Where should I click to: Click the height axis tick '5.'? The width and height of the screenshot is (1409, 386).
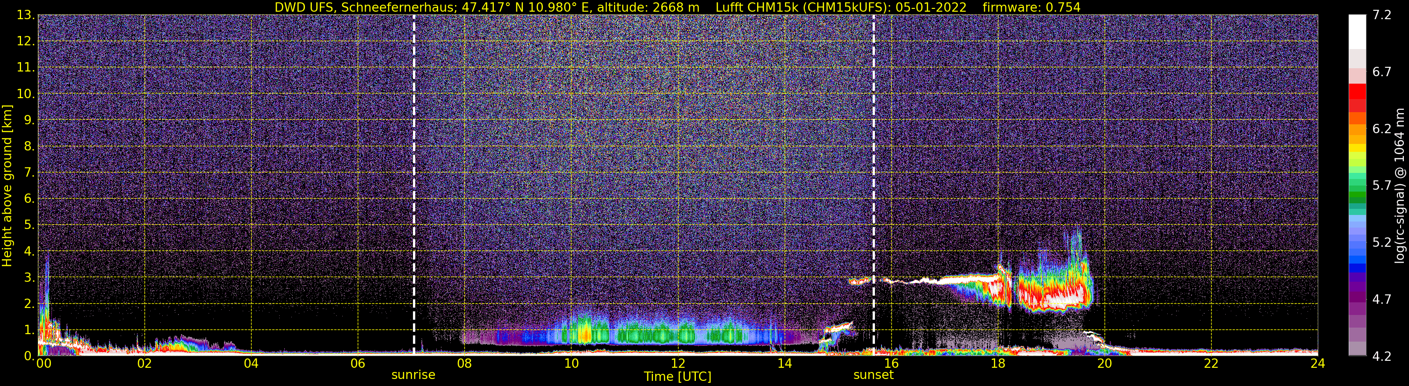[29, 225]
